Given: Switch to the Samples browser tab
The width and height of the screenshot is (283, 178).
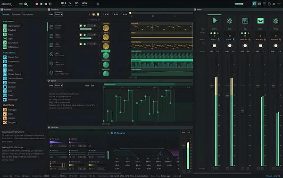Looking at the screenshot, I should 16,14.
